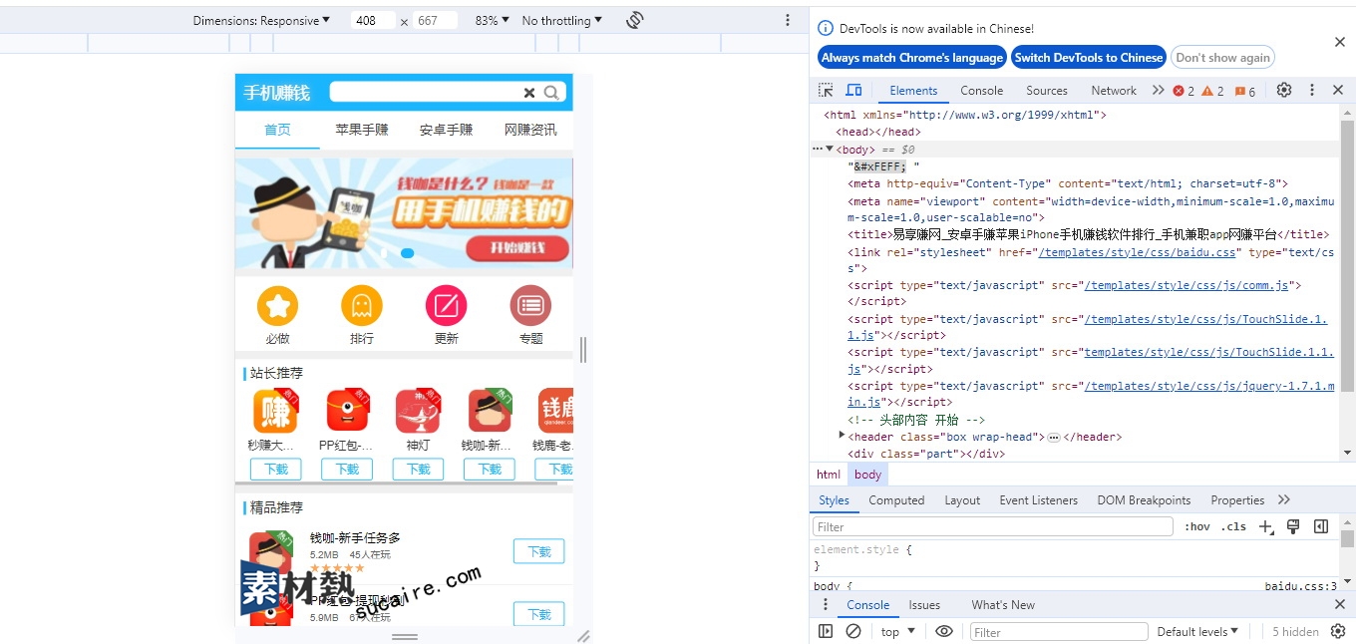Screen dimensions: 1356x644
Task: Click the html breadcrumb item
Action: point(829,475)
